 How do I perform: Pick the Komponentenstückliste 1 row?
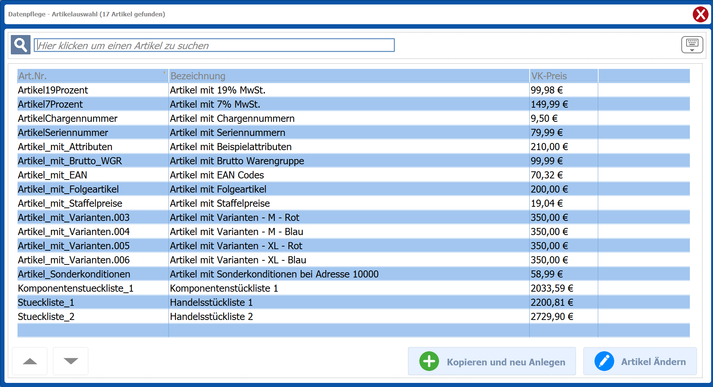click(224, 288)
